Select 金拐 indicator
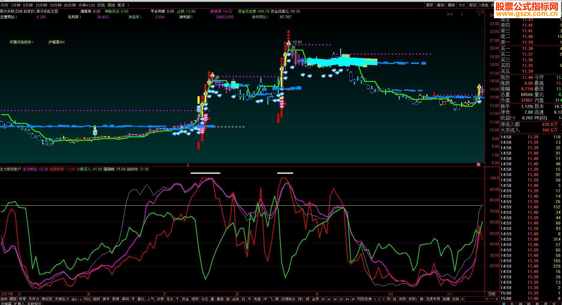 [x=315, y=299]
